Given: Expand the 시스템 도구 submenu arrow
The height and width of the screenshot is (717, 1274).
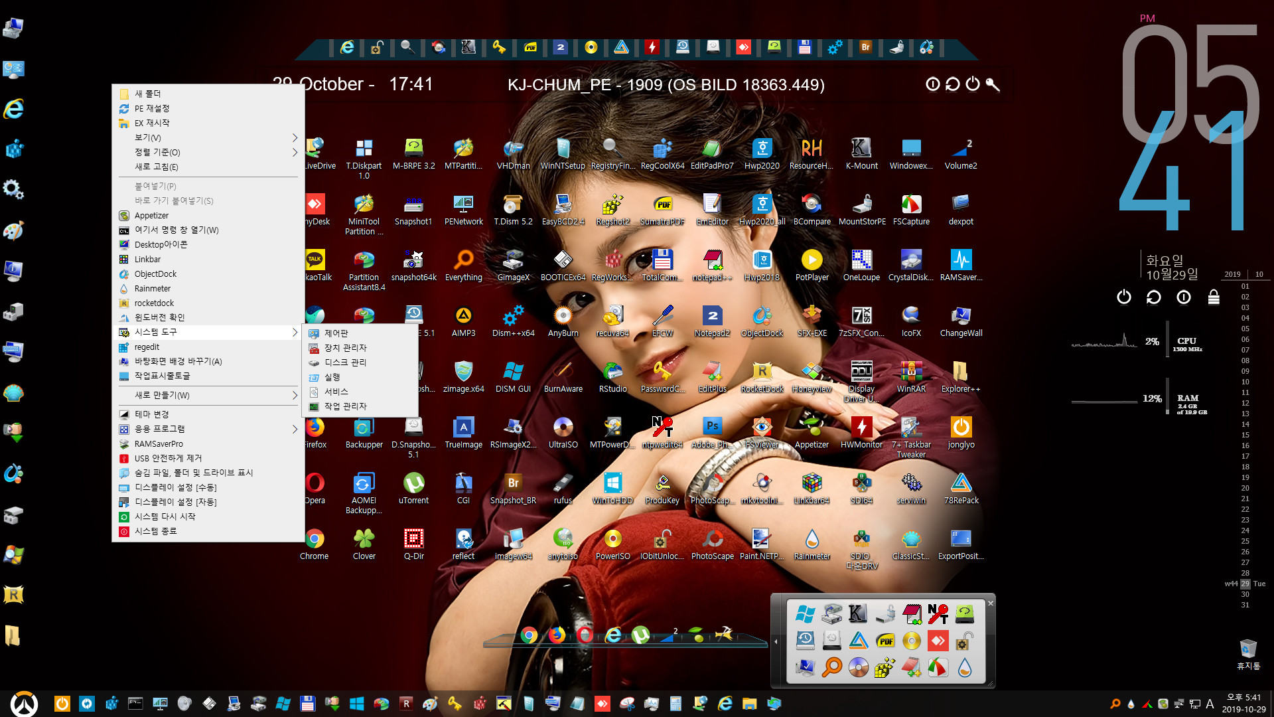Looking at the screenshot, I should click(x=295, y=332).
